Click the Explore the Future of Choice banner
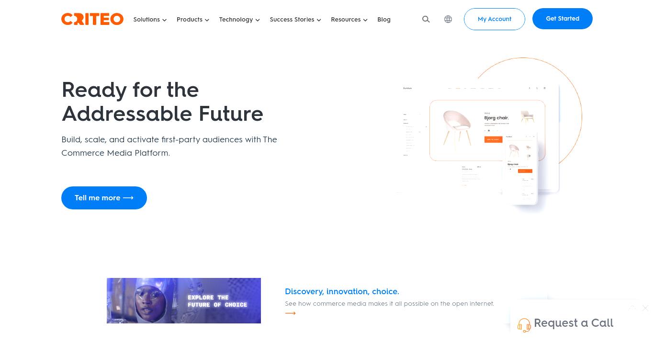Screen dimensions: 654x345 (184, 300)
